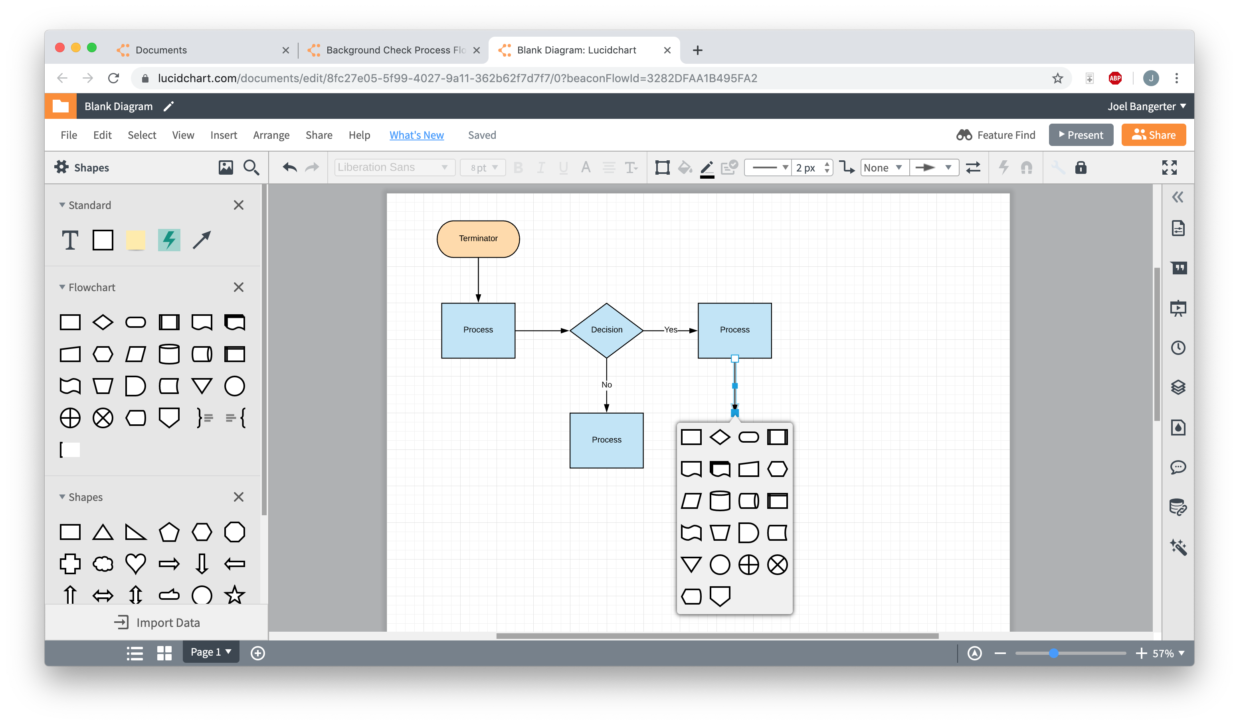Image resolution: width=1239 pixels, height=725 pixels.
Task: Click the Saved menu item
Action: [x=480, y=135]
